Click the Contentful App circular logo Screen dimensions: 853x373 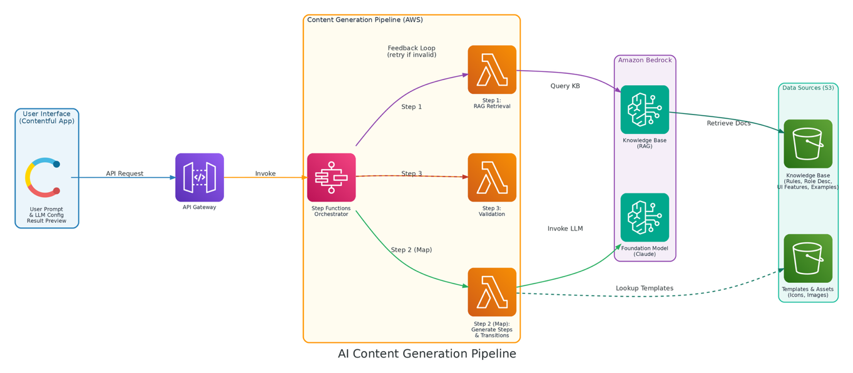coord(43,177)
